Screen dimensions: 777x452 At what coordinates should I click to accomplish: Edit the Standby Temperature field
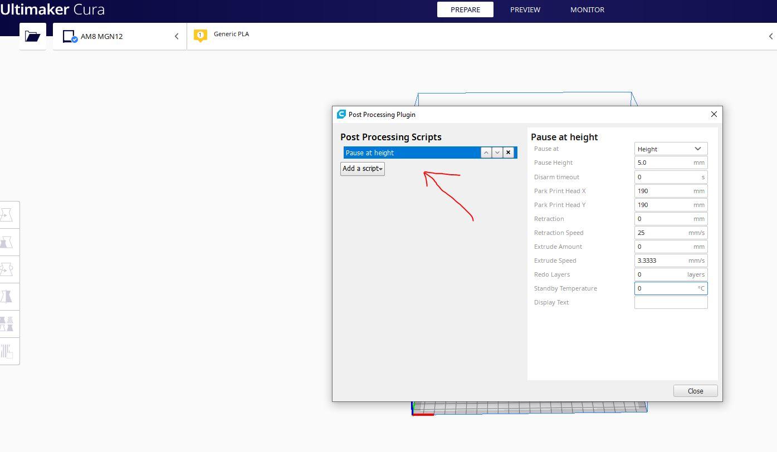click(671, 288)
